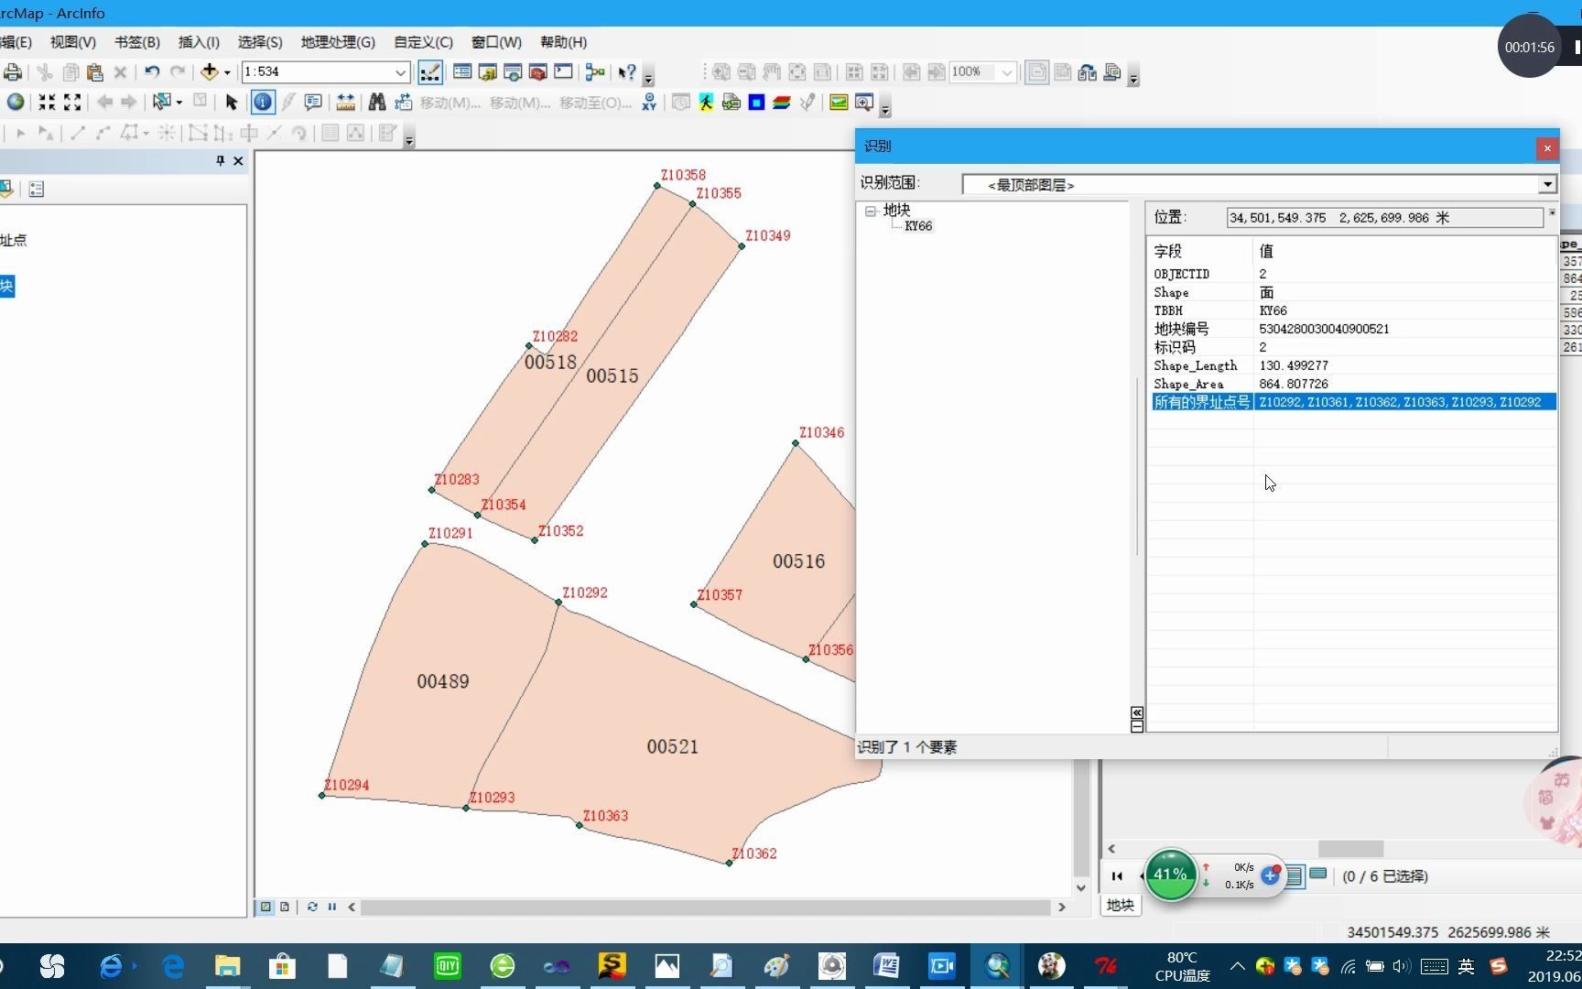This screenshot has width=1582, height=989.
Task: Switch to Data View at map bottom
Action: point(266,907)
